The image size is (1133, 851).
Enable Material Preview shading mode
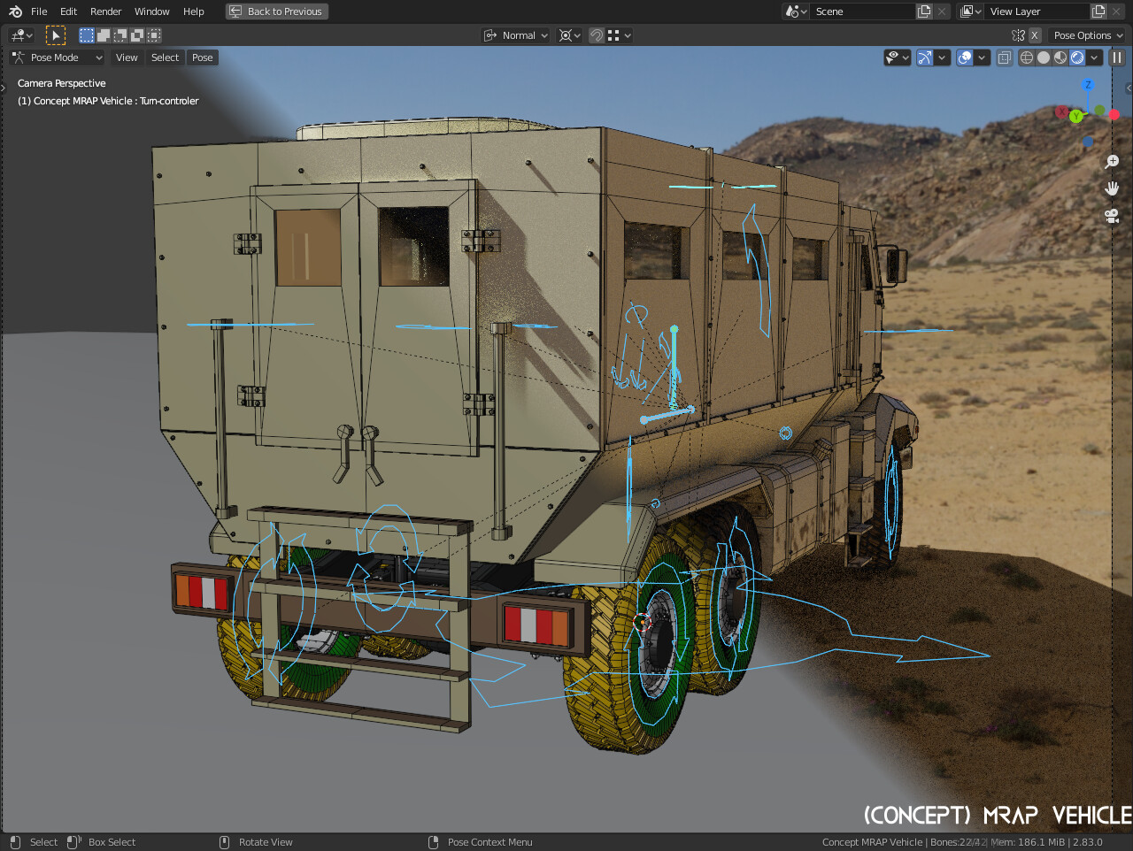(x=1059, y=57)
